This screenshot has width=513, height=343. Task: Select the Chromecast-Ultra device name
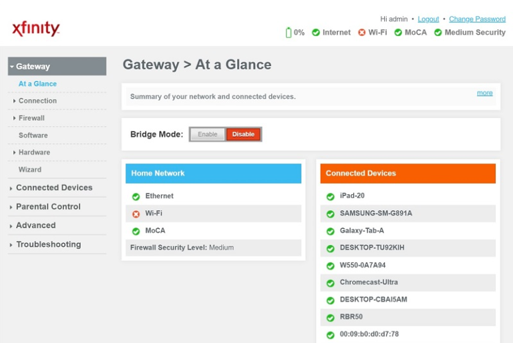click(369, 282)
